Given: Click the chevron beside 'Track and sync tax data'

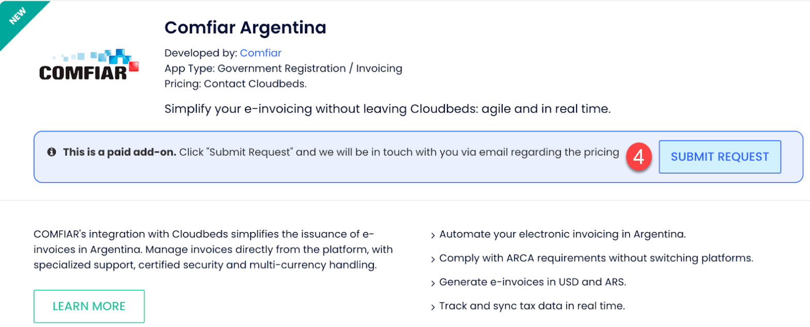Looking at the screenshot, I should pos(433,307).
